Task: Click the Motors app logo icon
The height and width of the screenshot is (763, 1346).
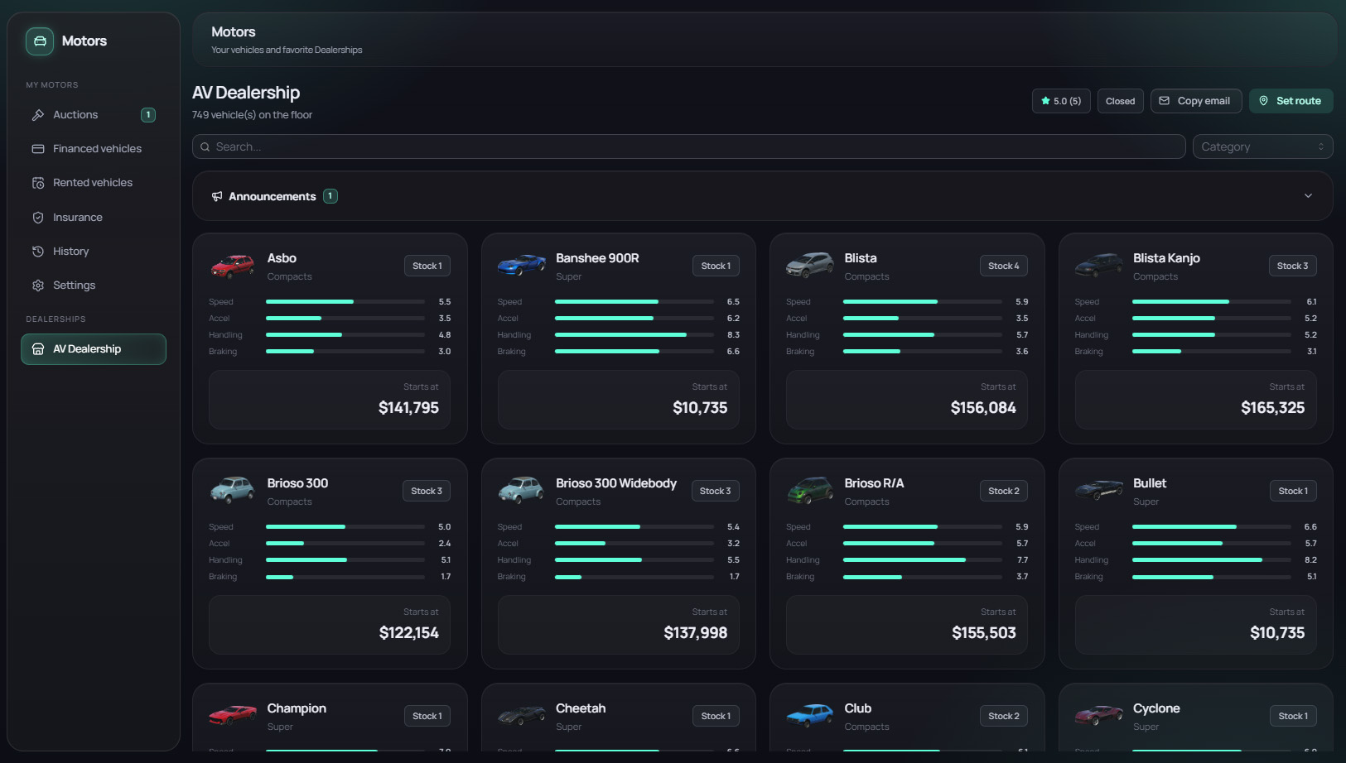Action: 40,41
